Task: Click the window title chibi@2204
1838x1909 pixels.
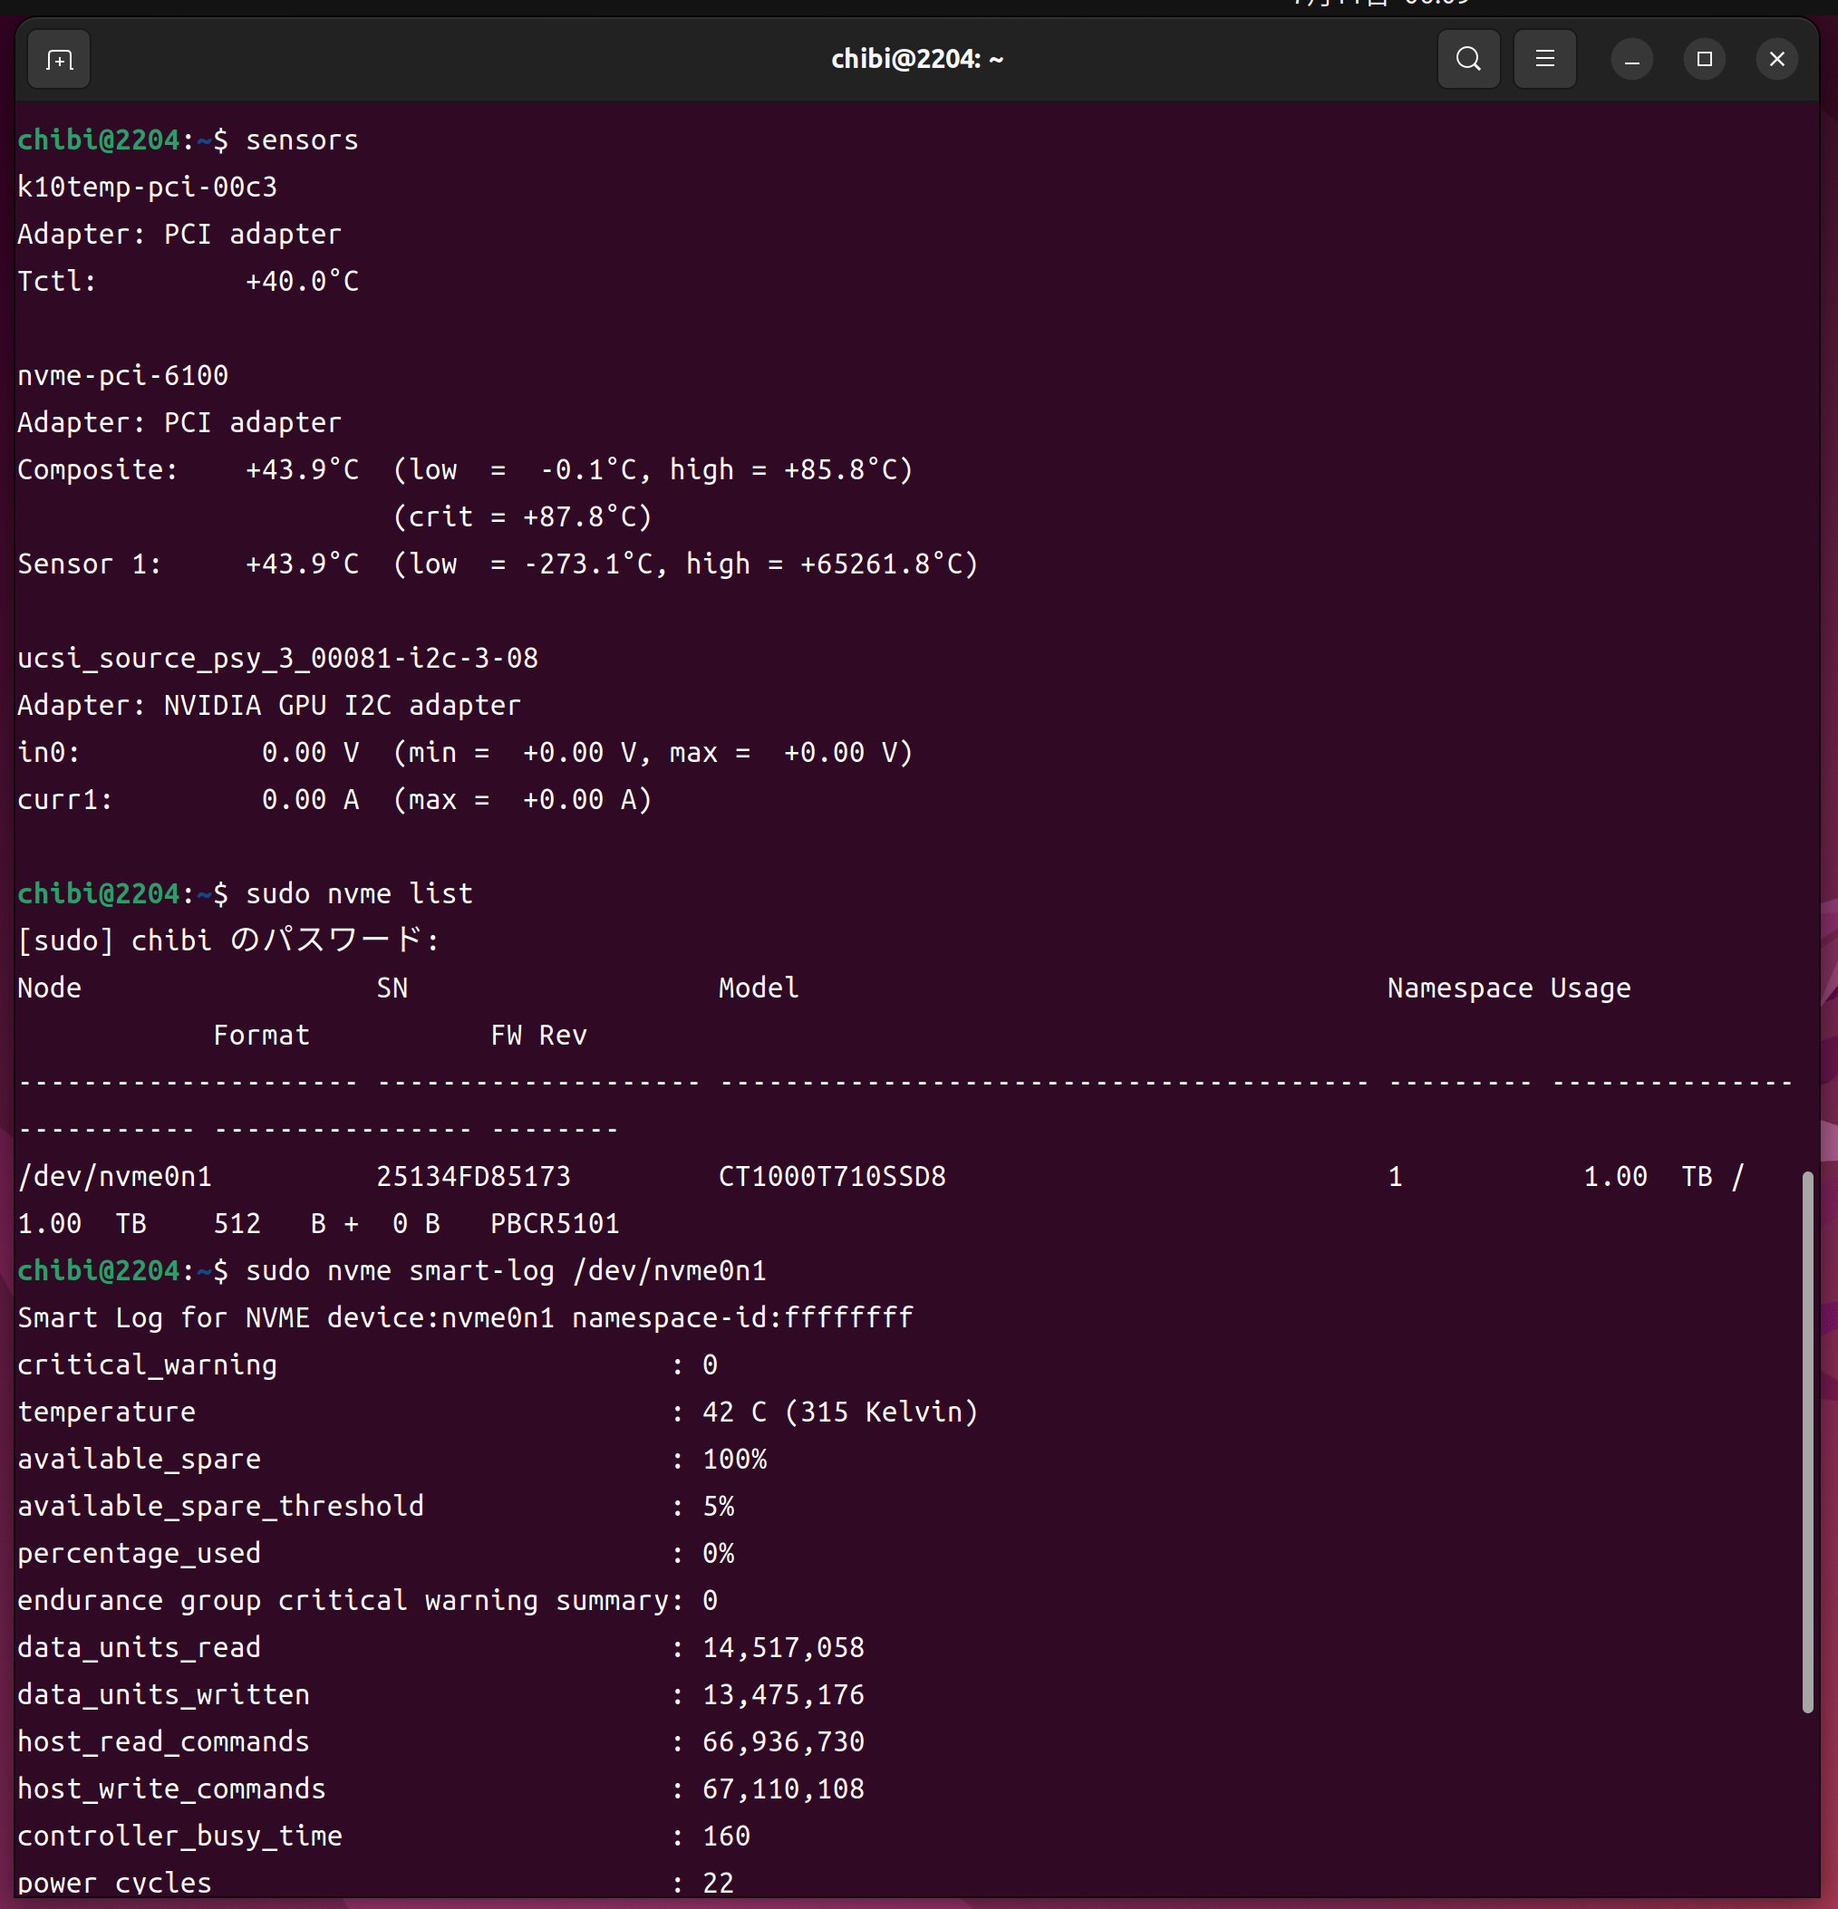Action: pyautogui.click(x=916, y=60)
